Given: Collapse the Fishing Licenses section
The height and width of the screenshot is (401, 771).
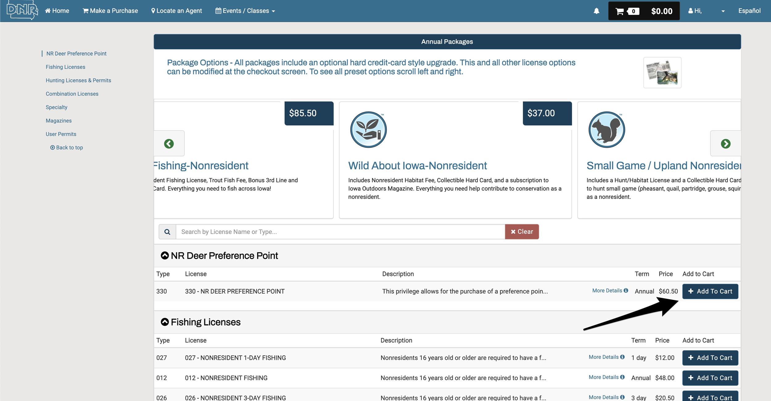Looking at the screenshot, I should click(x=165, y=322).
